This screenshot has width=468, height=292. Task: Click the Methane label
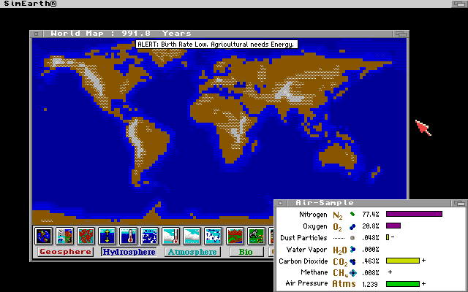click(x=314, y=272)
